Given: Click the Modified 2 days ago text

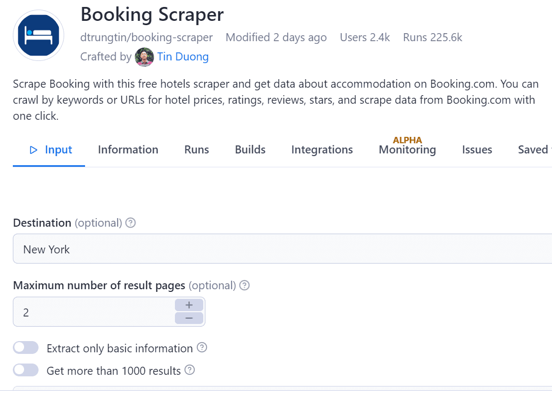Looking at the screenshot, I should [276, 37].
